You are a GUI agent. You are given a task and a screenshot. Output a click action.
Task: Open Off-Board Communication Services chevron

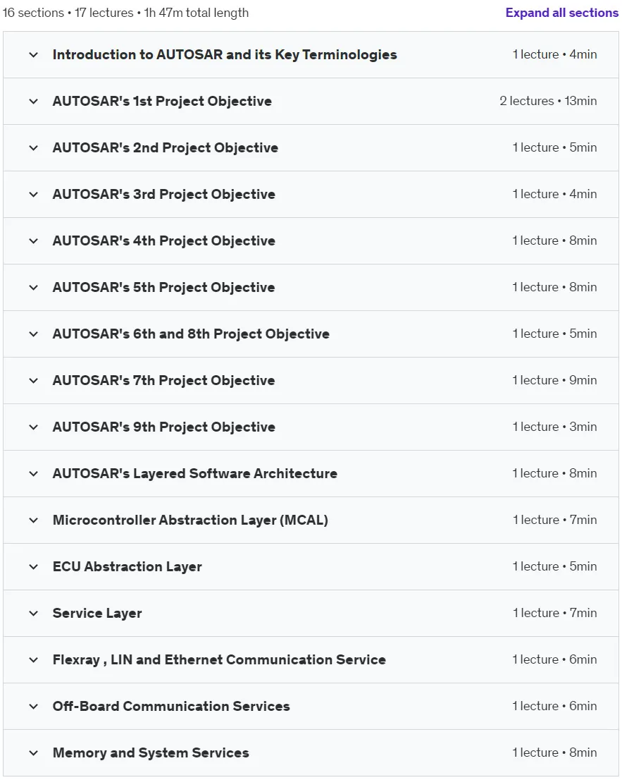point(33,707)
